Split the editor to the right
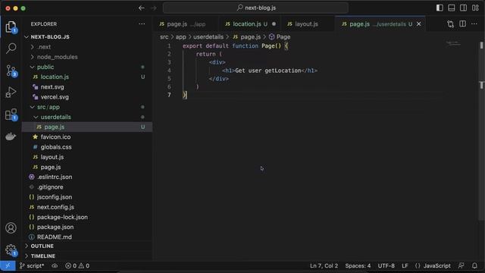This screenshot has width=485, height=273. pos(462,24)
